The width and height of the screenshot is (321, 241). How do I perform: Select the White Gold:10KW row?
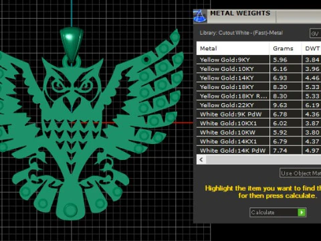point(259,133)
